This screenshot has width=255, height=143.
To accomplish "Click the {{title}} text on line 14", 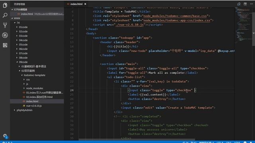I will (x=122, y=46).
